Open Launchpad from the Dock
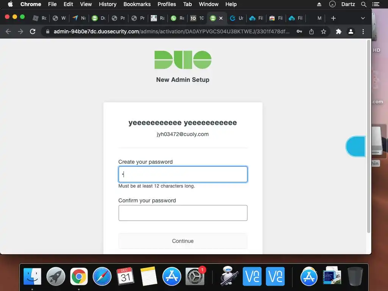The width and height of the screenshot is (388, 291). pos(56,276)
